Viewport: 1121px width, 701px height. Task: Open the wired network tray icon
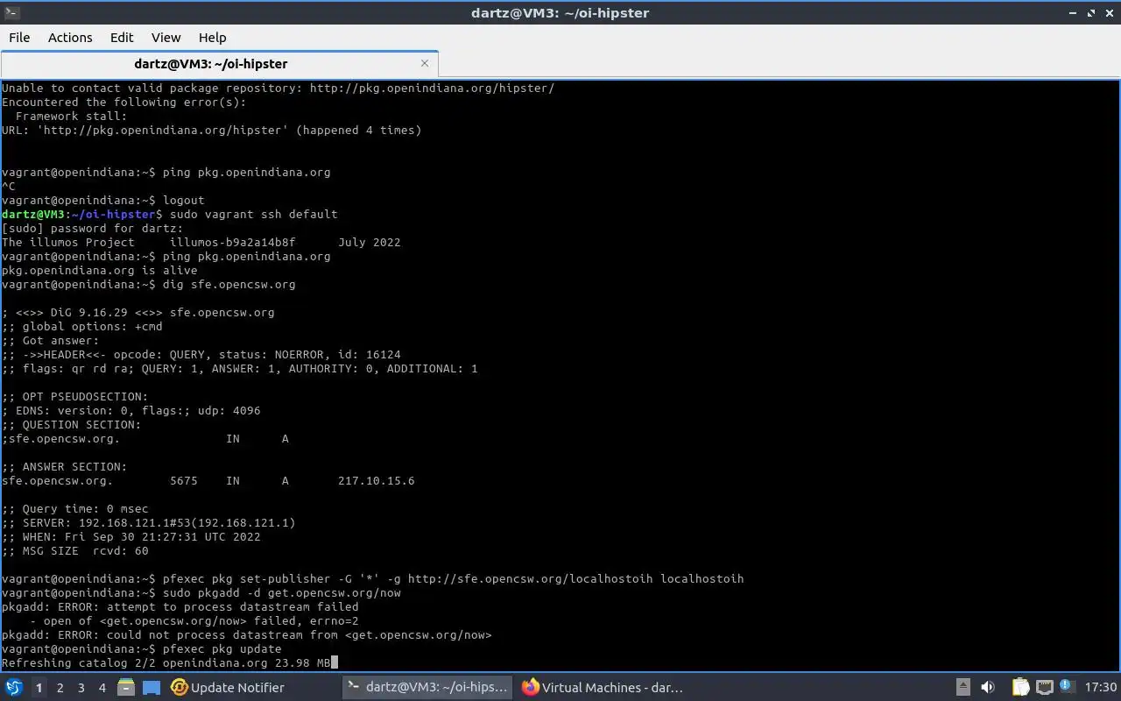1045,688
